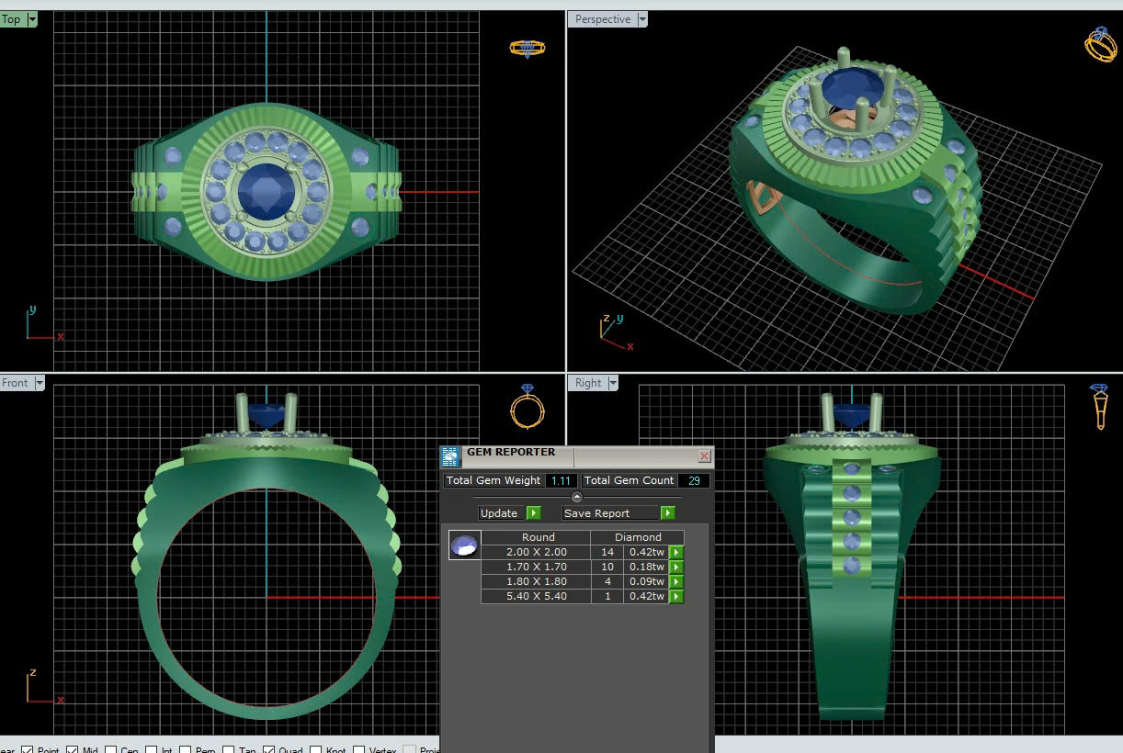The height and width of the screenshot is (753, 1123).
Task: Click the round gem shape icon
Action: click(x=464, y=545)
